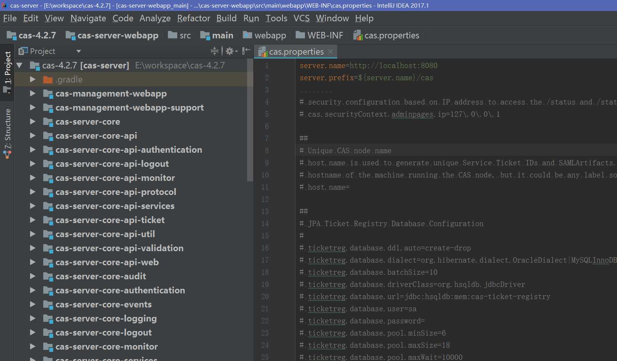Click line 2 server.prefix property text
The width and height of the screenshot is (617, 361).
tap(366, 78)
